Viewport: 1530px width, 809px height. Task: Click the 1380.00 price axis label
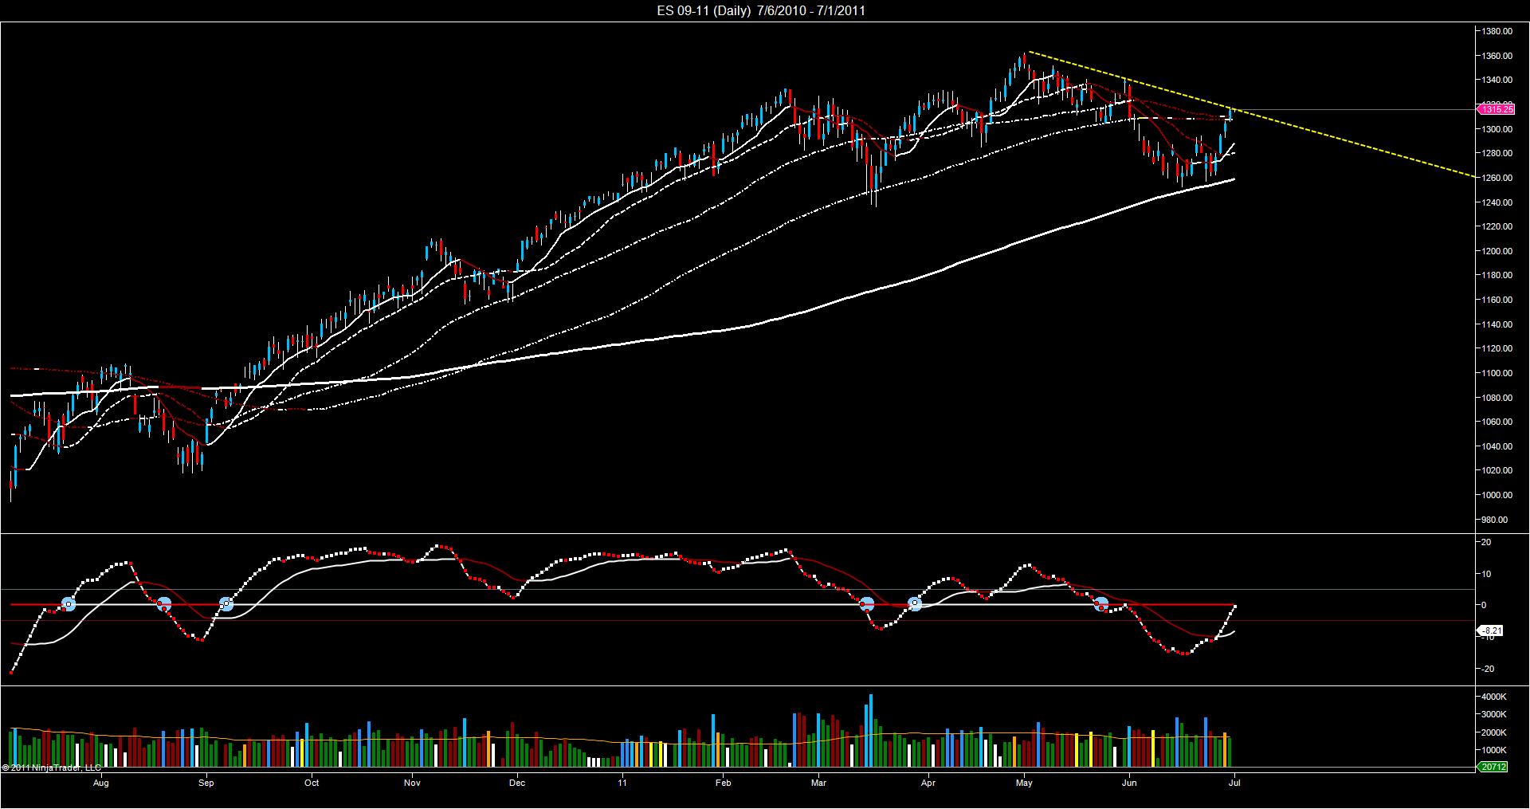click(1496, 31)
